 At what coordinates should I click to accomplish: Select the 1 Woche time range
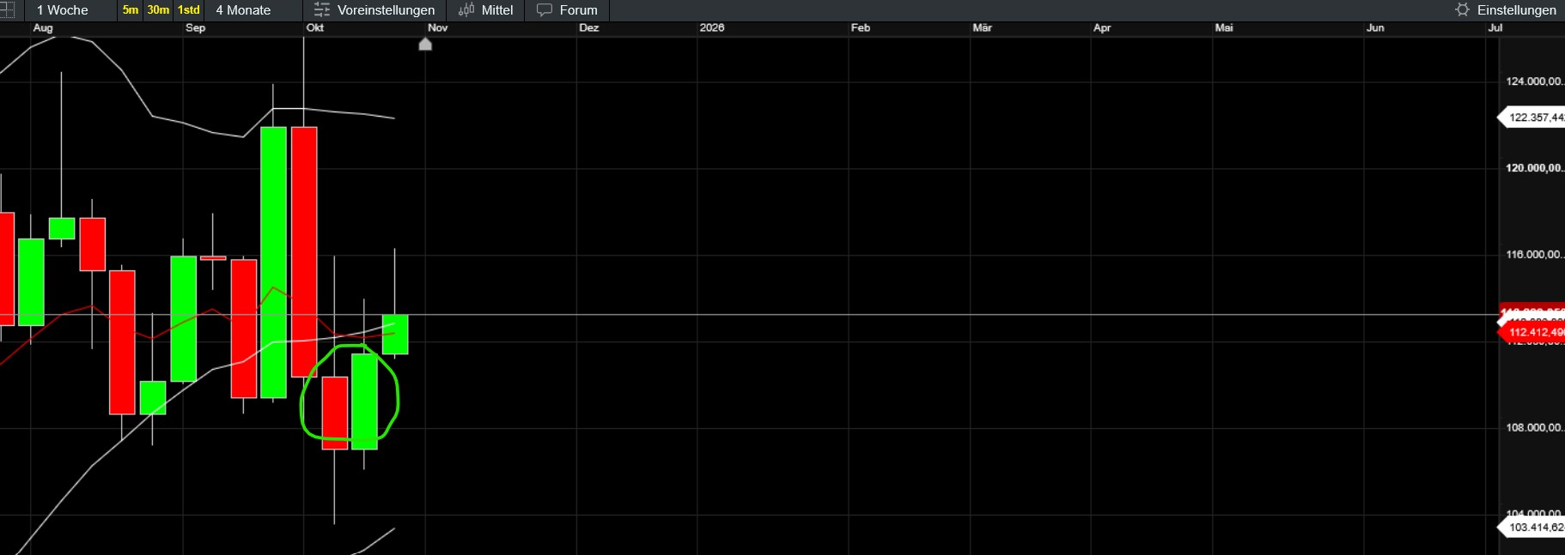click(x=62, y=10)
